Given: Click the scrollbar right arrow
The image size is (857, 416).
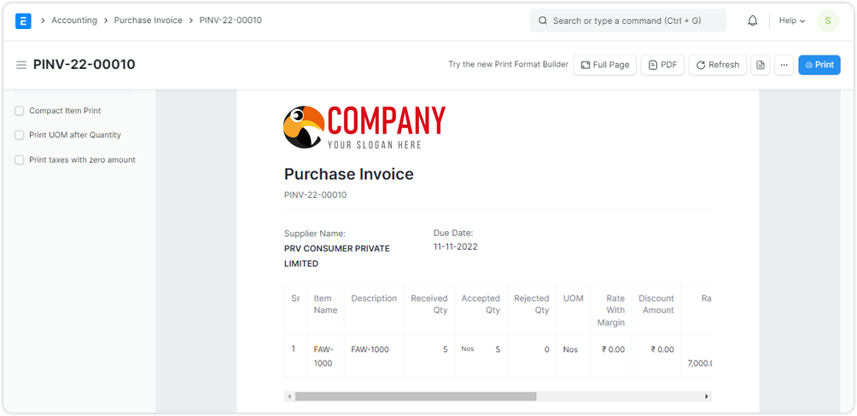Looking at the screenshot, I should [x=707, y=396].
